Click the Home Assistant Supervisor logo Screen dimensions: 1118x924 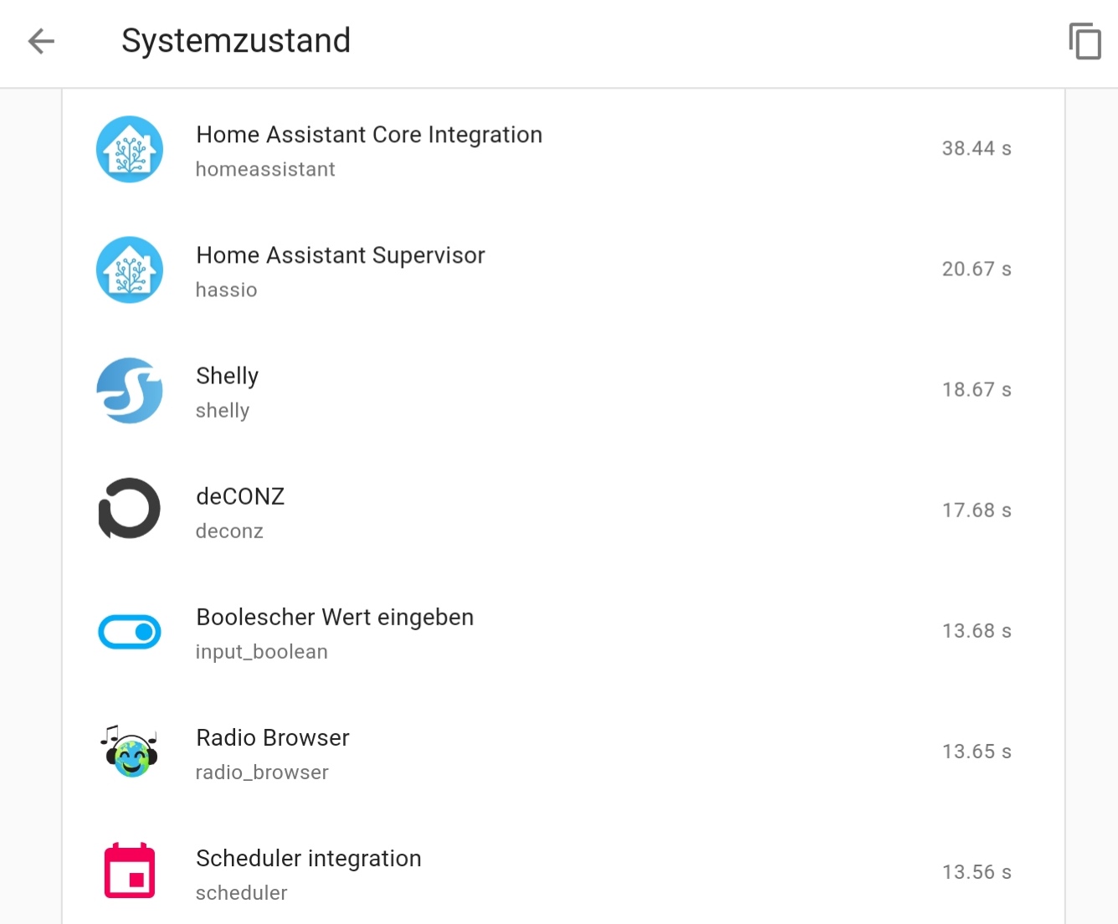[130, 270]
